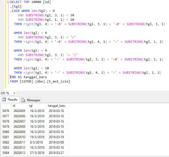Select row number 5979
This screenshot has width=169, height=157.
(6, 127)
